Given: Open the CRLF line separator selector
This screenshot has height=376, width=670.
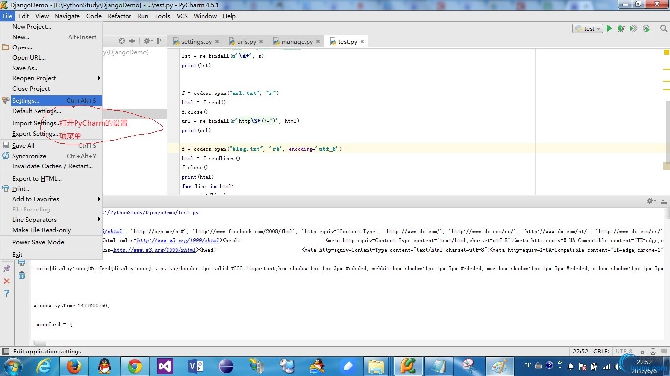Looking at the screenshot, I should point(601,352).
